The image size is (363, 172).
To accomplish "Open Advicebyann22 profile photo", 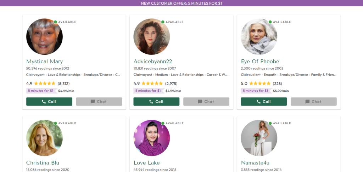I will [x=151, y=37].
